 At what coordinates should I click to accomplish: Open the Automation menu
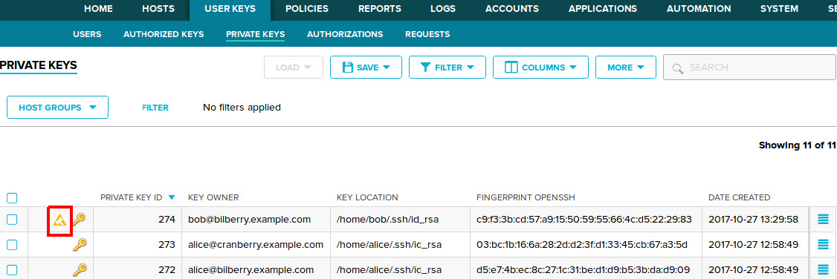coord(699,8)
